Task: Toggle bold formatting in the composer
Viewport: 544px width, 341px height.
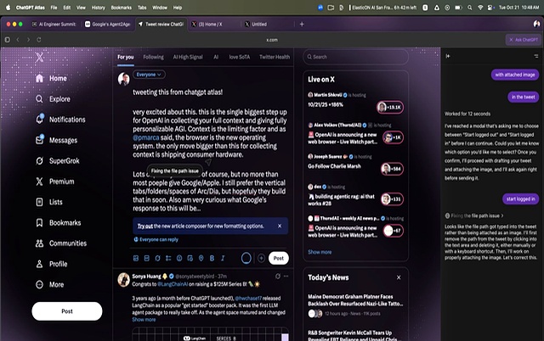Action: [212, 258]
